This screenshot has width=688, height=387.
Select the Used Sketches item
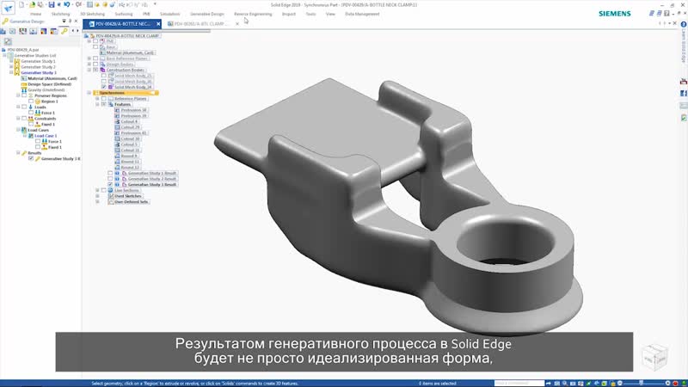(x=127, y=196)
